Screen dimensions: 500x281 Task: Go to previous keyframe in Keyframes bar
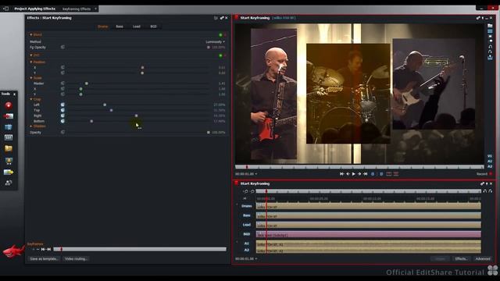(44, 249)
